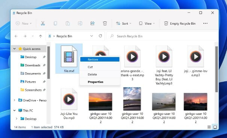Maximize the Recycle Bin window

[200, 13]
